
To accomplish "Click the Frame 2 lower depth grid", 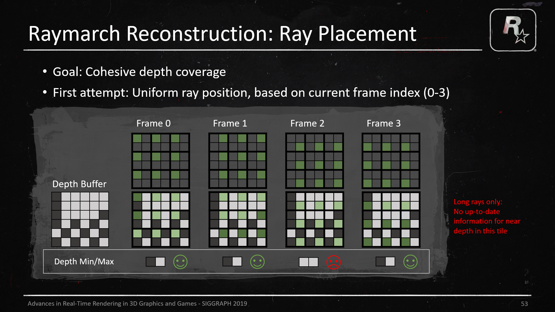I will pos(314,220).
